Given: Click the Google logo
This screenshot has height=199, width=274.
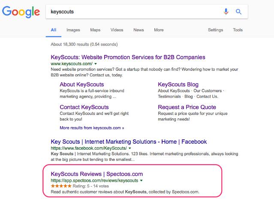Looking at the screenshot, I should pos(20,12).
